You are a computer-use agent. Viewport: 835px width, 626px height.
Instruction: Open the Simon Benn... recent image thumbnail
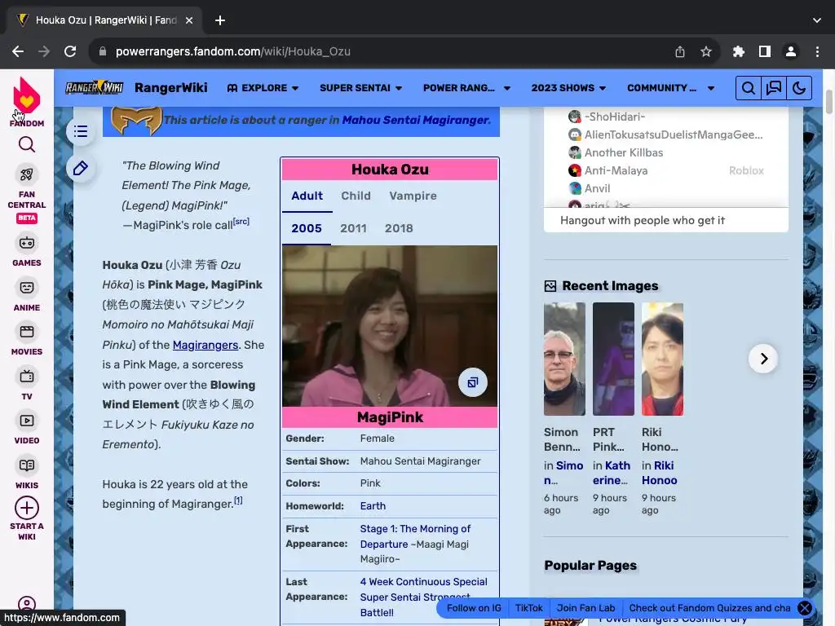pyautogui.click(x=564, y=359)
